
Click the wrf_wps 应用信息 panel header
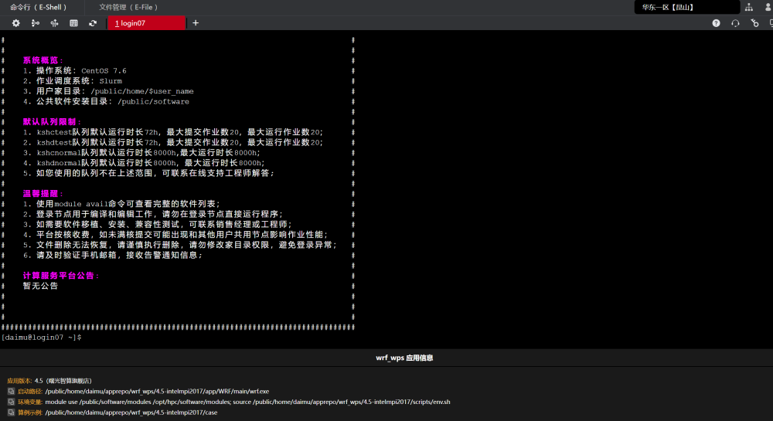[404, 358]
